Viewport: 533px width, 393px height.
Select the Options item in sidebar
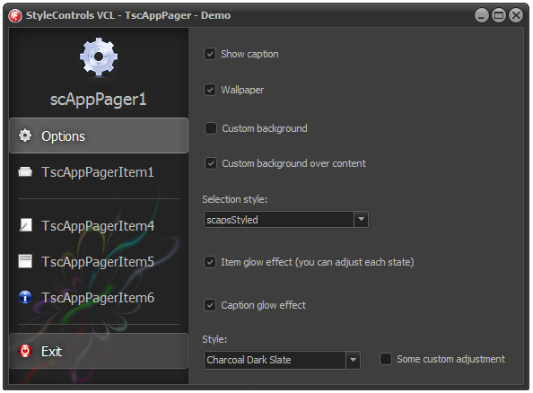(99, 135)
